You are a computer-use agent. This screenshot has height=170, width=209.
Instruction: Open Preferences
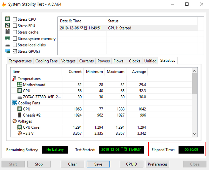[158, 164]
